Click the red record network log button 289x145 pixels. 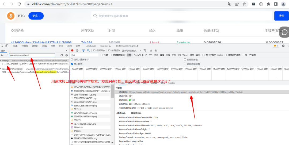[72, 51]
